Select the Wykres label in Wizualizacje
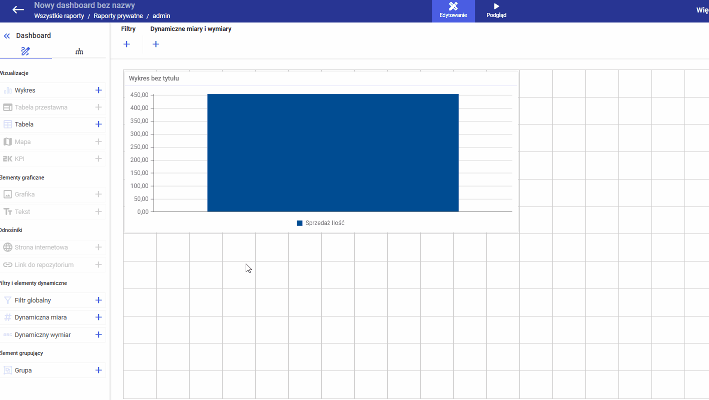The width and height of the screenshot is (709, 400). point(25,90)
